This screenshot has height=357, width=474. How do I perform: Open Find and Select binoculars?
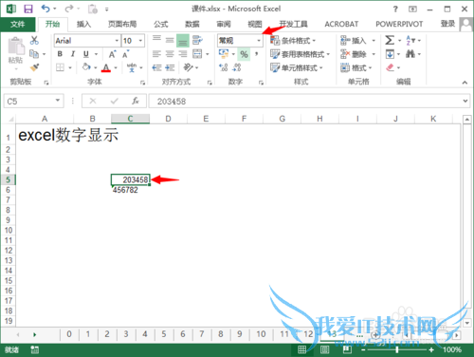410,54
